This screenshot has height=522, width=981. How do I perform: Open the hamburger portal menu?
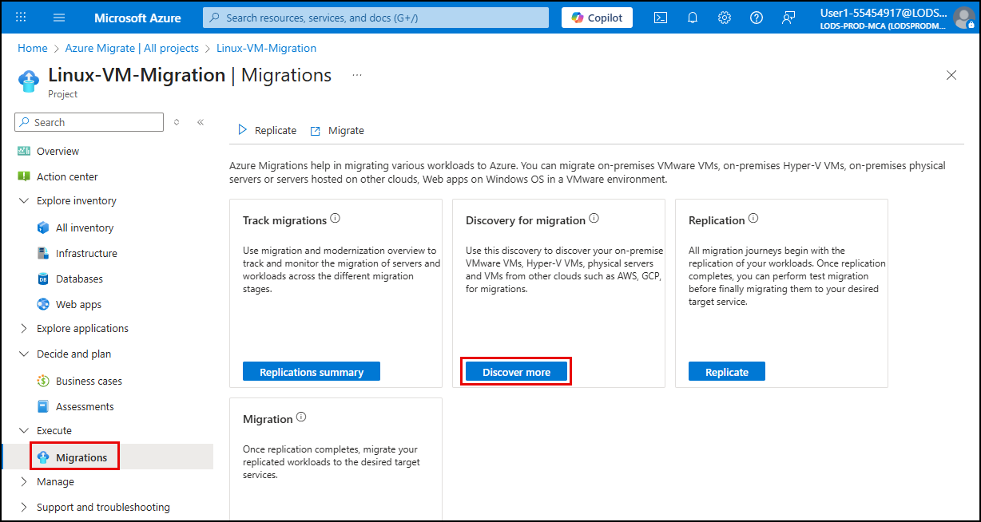(59, 18)
